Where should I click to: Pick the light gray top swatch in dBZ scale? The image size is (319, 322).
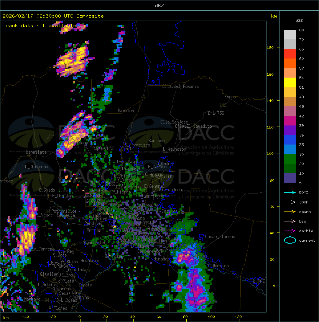(x=290, y=35)
